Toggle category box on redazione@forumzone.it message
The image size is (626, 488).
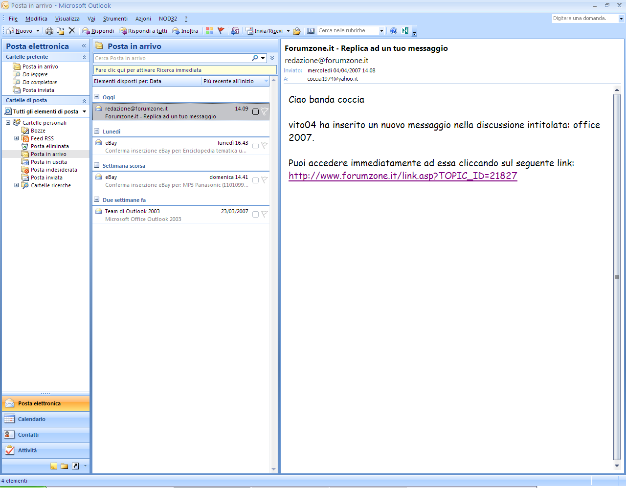[255, 112]
